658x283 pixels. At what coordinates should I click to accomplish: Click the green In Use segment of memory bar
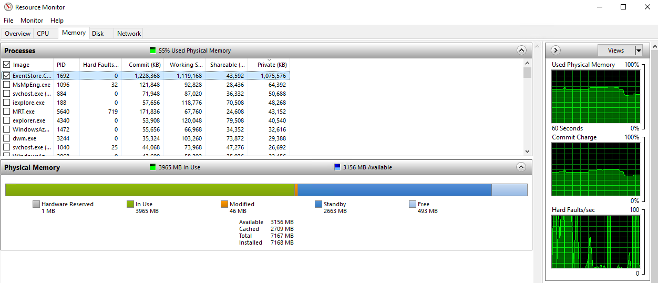tap(150, 190)
